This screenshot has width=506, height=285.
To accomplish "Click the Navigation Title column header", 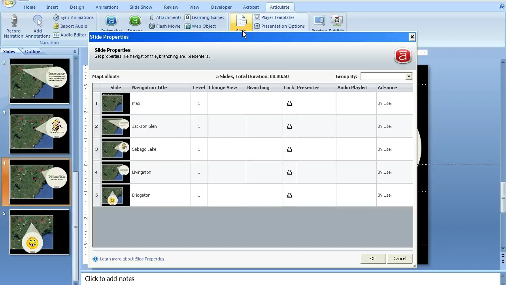I will point(160,87).
